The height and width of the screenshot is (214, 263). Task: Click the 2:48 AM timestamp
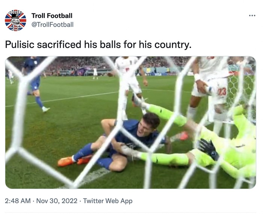pos(18,201)
